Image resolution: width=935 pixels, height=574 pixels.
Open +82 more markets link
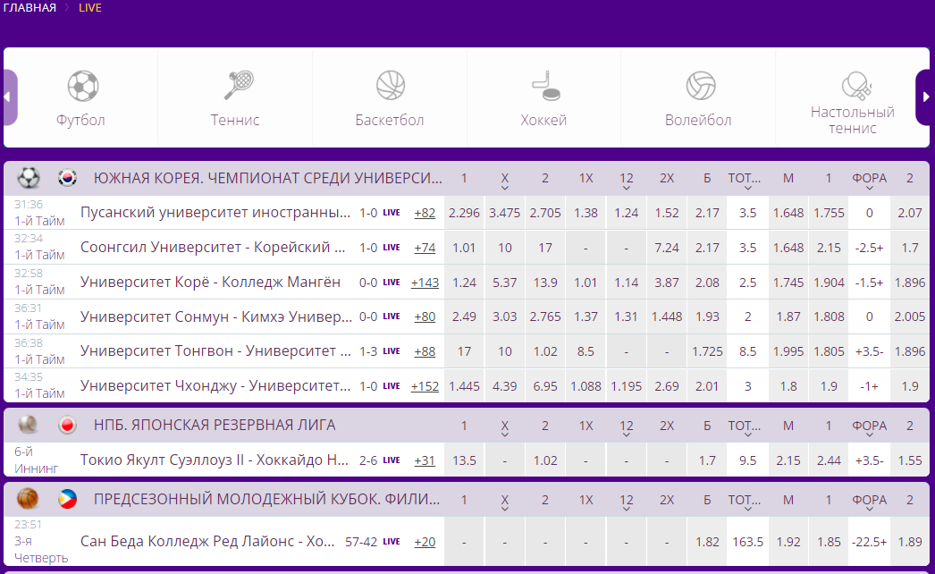pos(425,213)
